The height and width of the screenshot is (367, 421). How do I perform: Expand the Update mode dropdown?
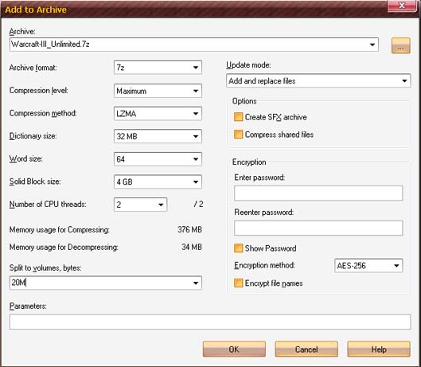318,80
